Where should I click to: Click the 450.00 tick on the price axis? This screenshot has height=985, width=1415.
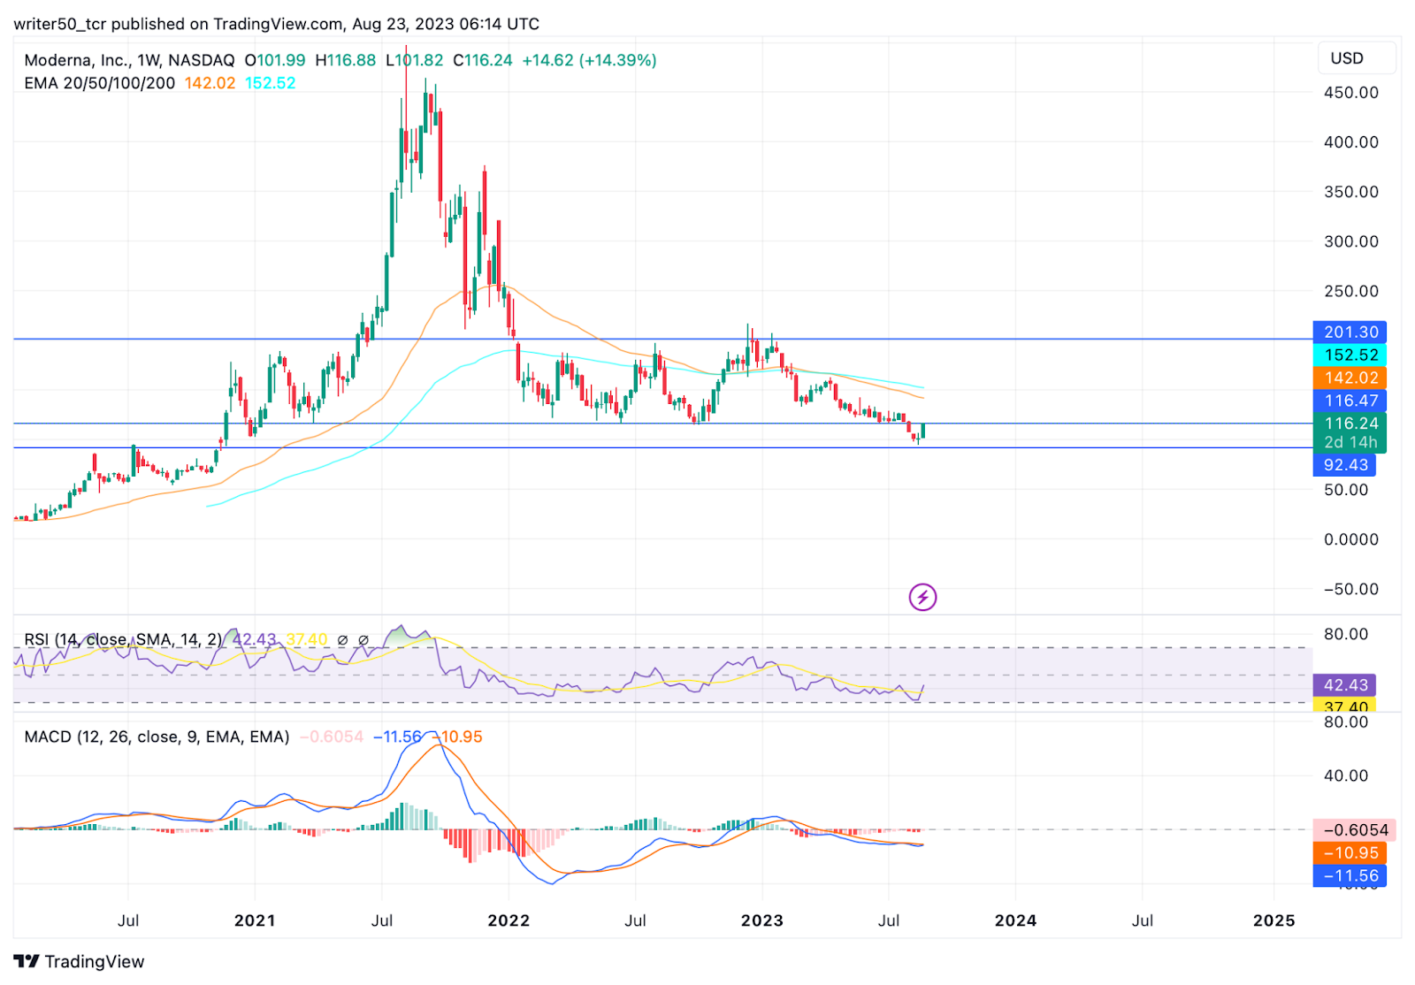click(x=1350, y=93)
